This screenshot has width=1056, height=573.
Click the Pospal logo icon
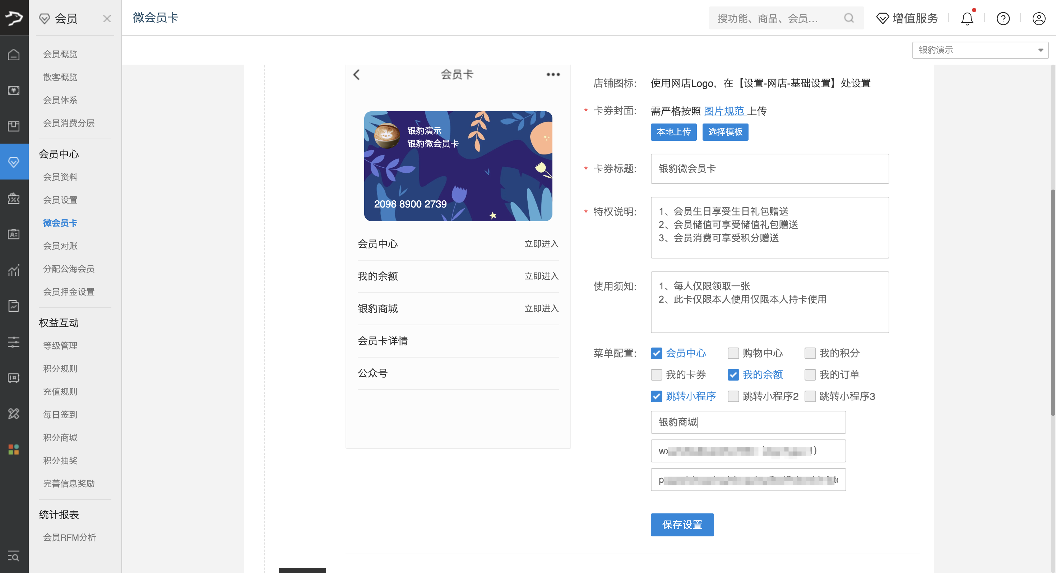14,18
